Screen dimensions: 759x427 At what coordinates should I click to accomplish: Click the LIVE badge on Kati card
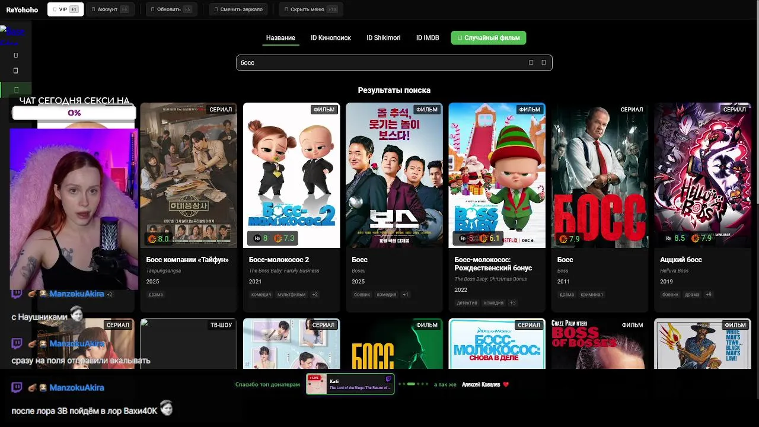tap(314, 378)
